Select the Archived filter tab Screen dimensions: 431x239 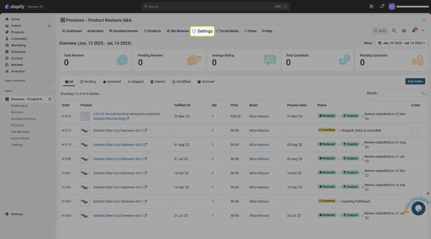click(206, 82)
